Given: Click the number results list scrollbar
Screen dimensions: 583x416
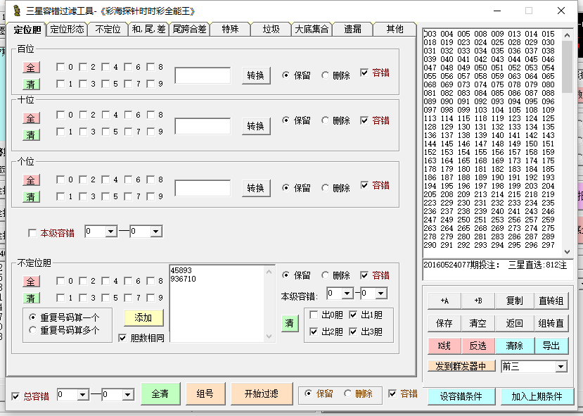Looking at the screenshot, I should coord(567,141).
